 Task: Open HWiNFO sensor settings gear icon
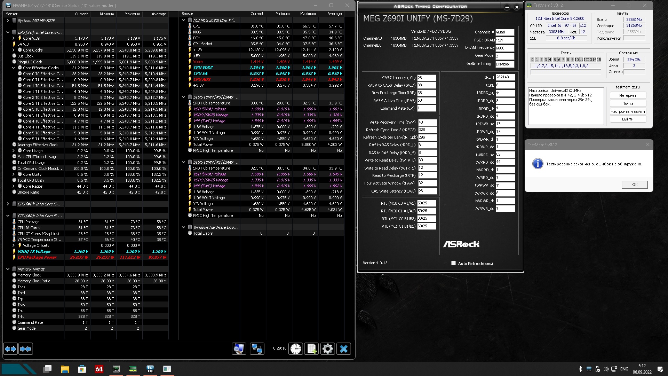(x=327, y=348)
